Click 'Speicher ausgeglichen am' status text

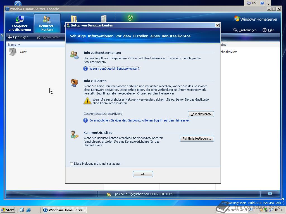point(144,194)
